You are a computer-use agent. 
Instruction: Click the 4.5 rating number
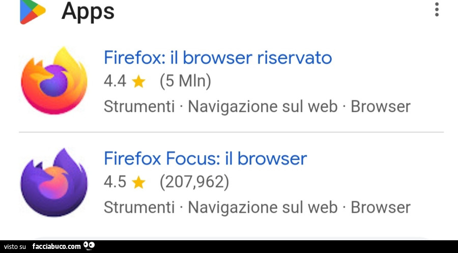[x=114, y=182]
